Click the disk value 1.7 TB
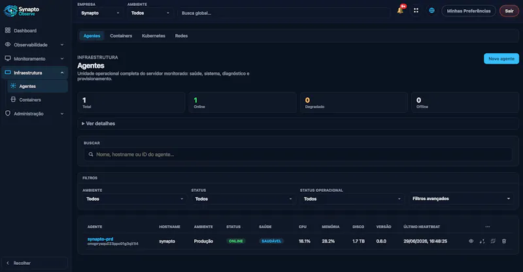Image resolution: width=523 pixels, height=272 pixels. (358, 241)
